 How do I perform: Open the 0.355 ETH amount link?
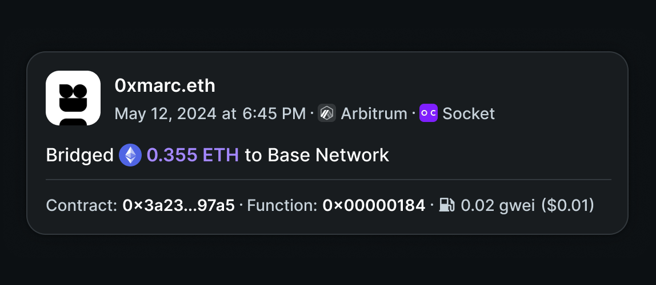(193, 155)
